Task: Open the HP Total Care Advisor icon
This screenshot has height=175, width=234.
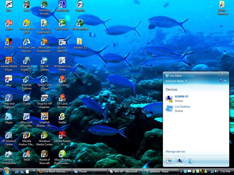Action: point(27,45)
